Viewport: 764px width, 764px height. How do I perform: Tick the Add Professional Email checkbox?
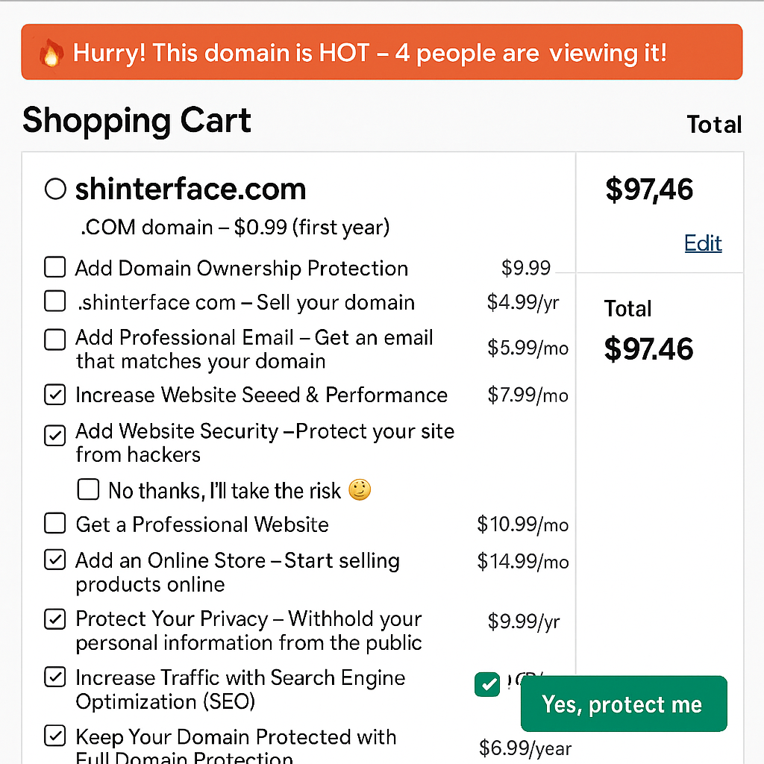click(54, 339)
